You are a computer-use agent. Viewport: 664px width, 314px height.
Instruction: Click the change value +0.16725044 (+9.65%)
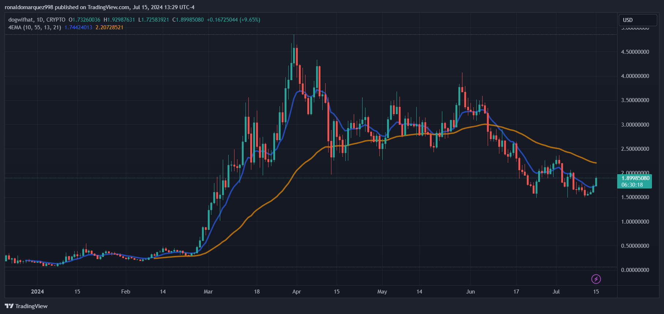[x=233, y=20]
